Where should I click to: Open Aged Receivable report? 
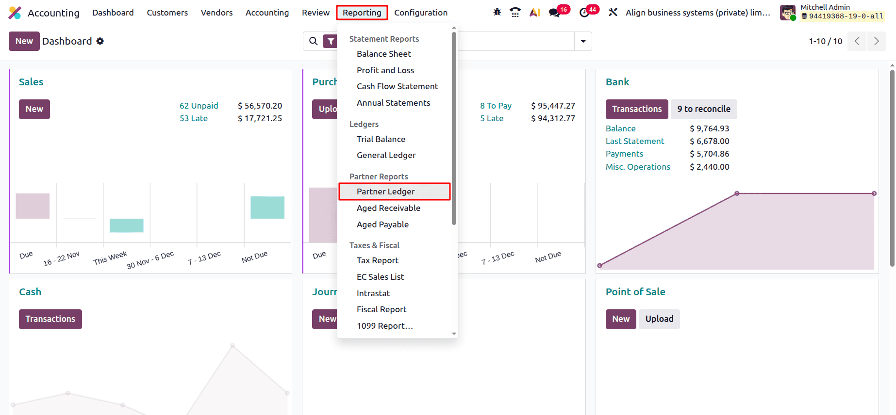(388, 208)
